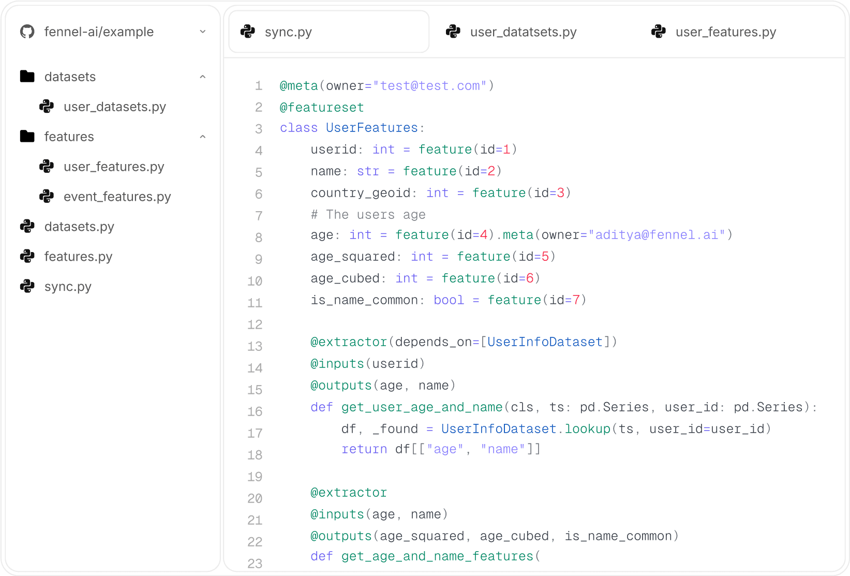Screen dimensions: 850x576
Task: Click the Python icon next to datasets.py
Action: tap(27, 227)
